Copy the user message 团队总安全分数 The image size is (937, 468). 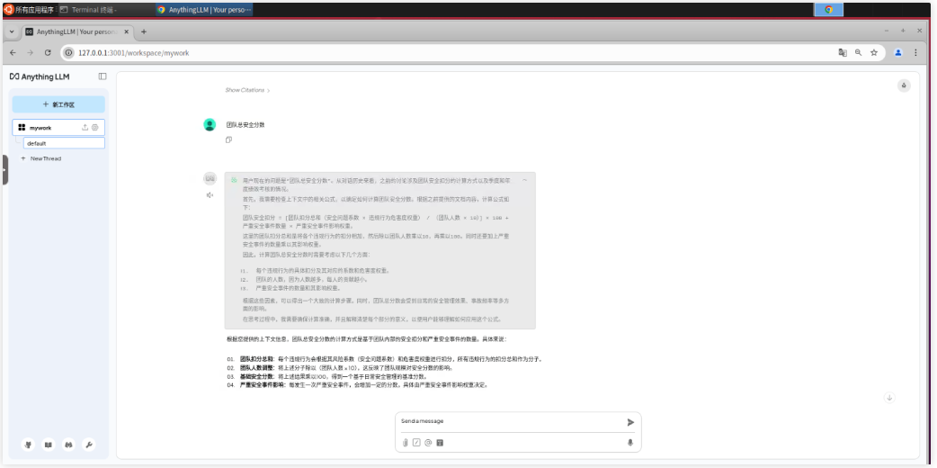click(228, 140)
